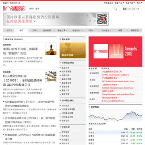The image size is (145, 145).
Task: Open 对冲基金筛选器 sidebar link
Action: (68, 110)
